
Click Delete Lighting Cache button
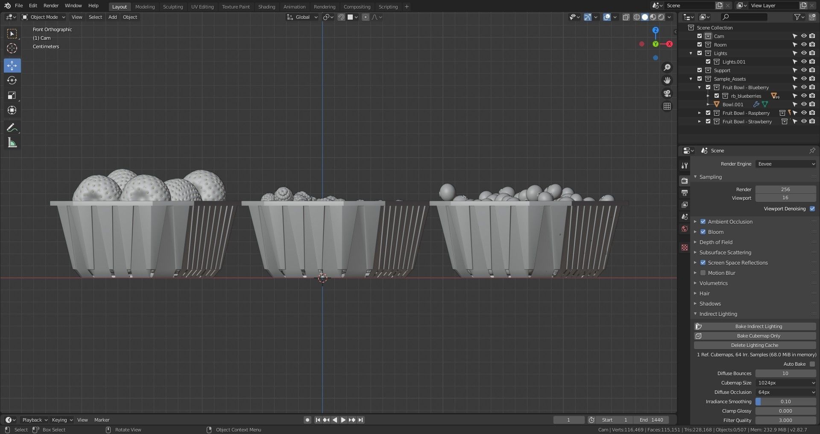[755, 345]
